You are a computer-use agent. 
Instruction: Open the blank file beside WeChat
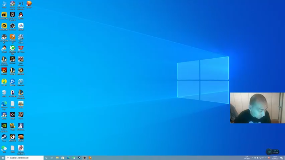click(12, 149)
